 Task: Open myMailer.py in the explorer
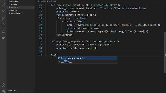pyautogui.click(x=16, y=13)
